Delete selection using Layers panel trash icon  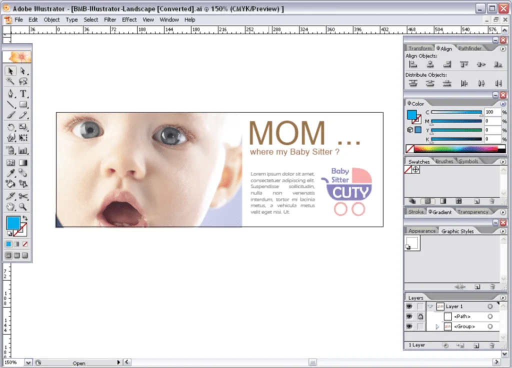(492, 345)
